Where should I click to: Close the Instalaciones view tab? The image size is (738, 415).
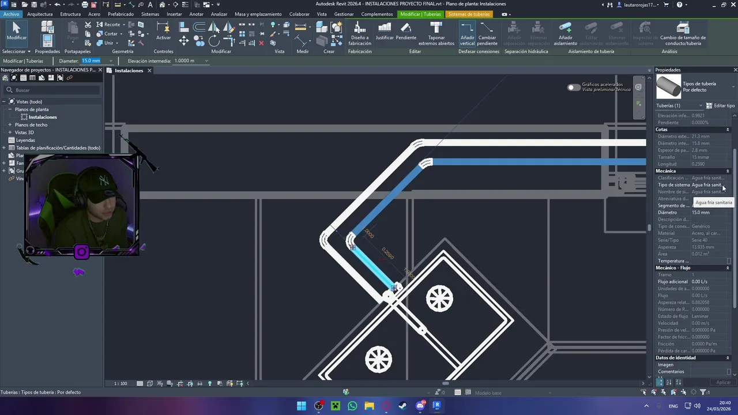tap(149, 70)
